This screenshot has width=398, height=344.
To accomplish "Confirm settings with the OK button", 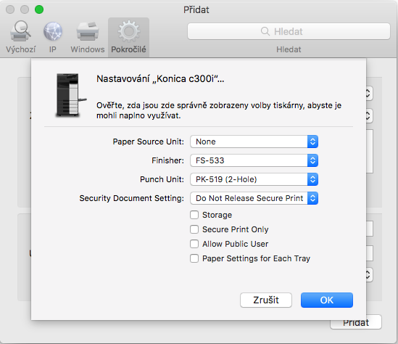I will 327,300.
